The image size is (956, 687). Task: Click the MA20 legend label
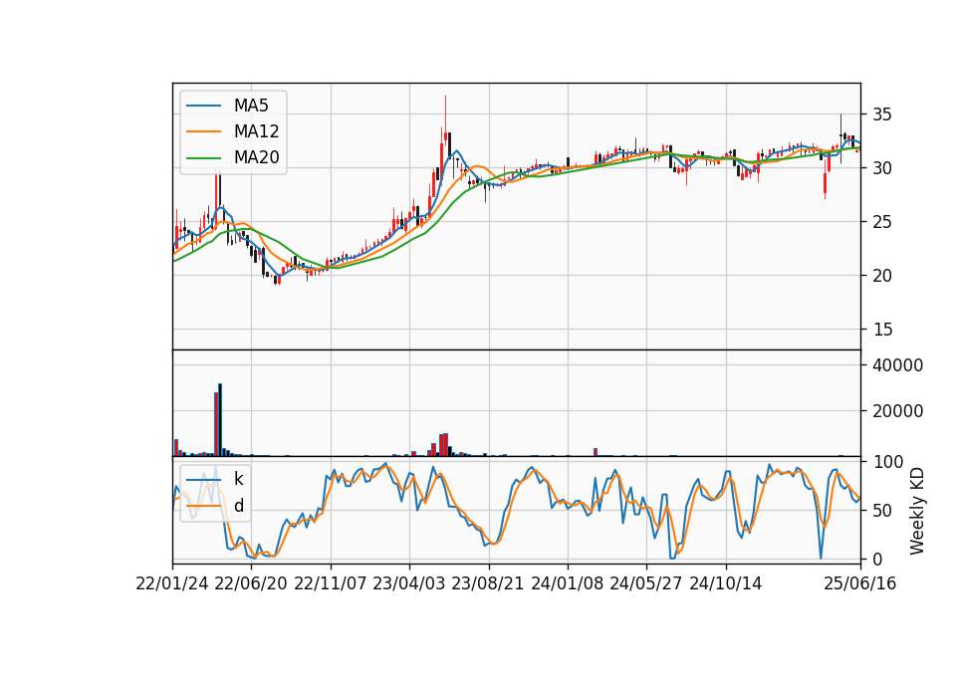pos(257,158)
